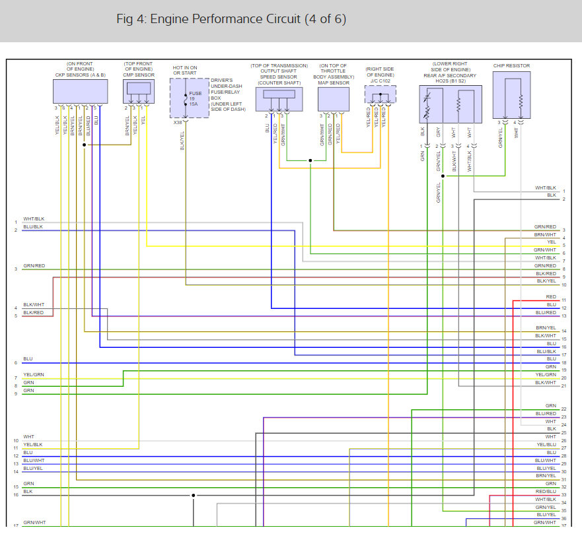
Task: Select the BLU/YEL wire label on left side
Action: (x=33, y=468)
